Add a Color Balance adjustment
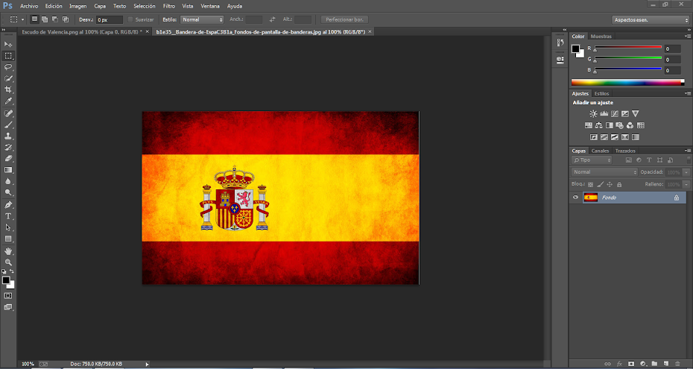 599,125
